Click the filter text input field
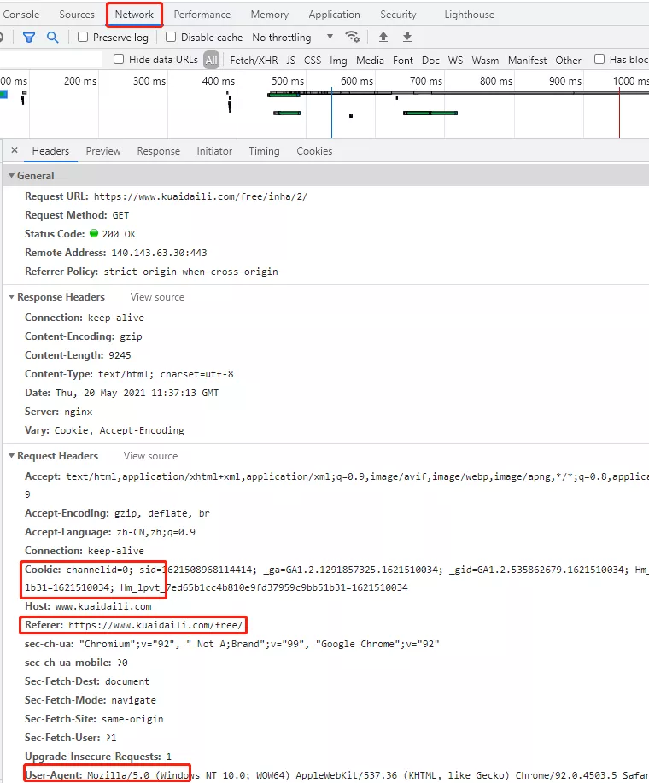 click(51, 60)
